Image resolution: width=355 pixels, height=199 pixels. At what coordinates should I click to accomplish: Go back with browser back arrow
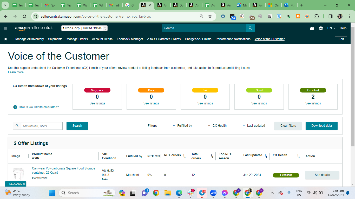point(6,16)
